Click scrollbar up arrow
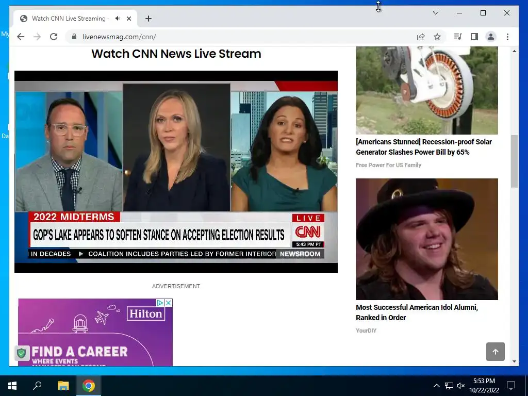 pos(514,51)
